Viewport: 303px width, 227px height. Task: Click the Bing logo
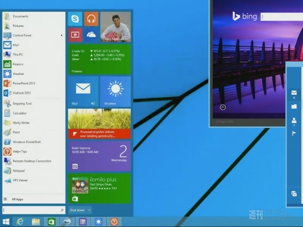click(x=244, y=17)
